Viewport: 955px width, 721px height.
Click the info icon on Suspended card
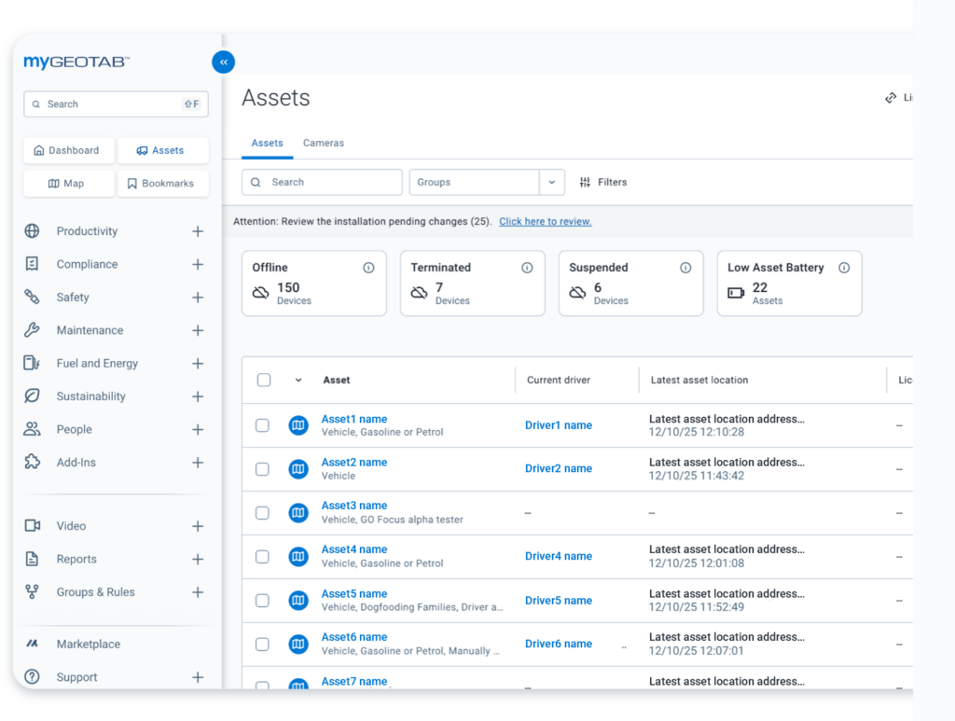(x=685, y=268)
